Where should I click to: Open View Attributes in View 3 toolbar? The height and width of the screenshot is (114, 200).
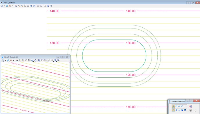click(3, 60)
